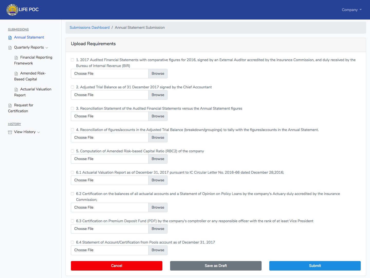Image resolution: width=370 pixels, height=278 pixels.
Task: Click the LIFE POC brand title
Action: [x=29, y=10]
